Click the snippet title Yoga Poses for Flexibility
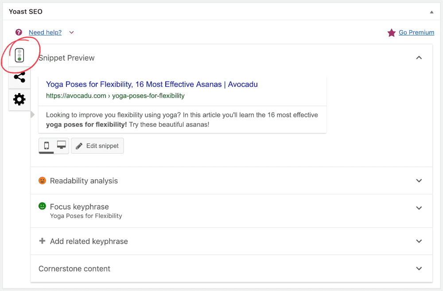Image resolution: width=443 pixels, height=291 pixels. (x=152, y=84)
